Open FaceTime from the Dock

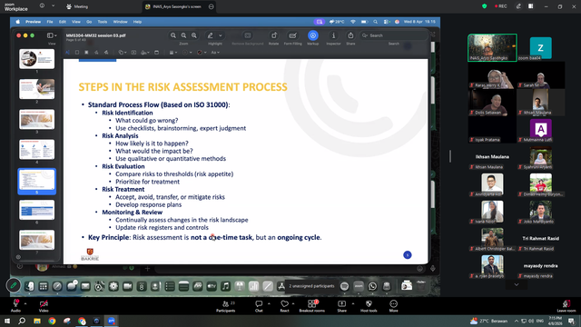(x=127, y=286)
